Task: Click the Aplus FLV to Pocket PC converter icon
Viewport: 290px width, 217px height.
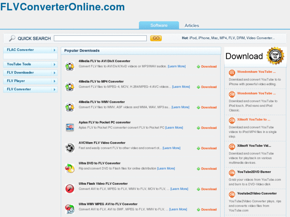Action: click(x=70, y=127)
